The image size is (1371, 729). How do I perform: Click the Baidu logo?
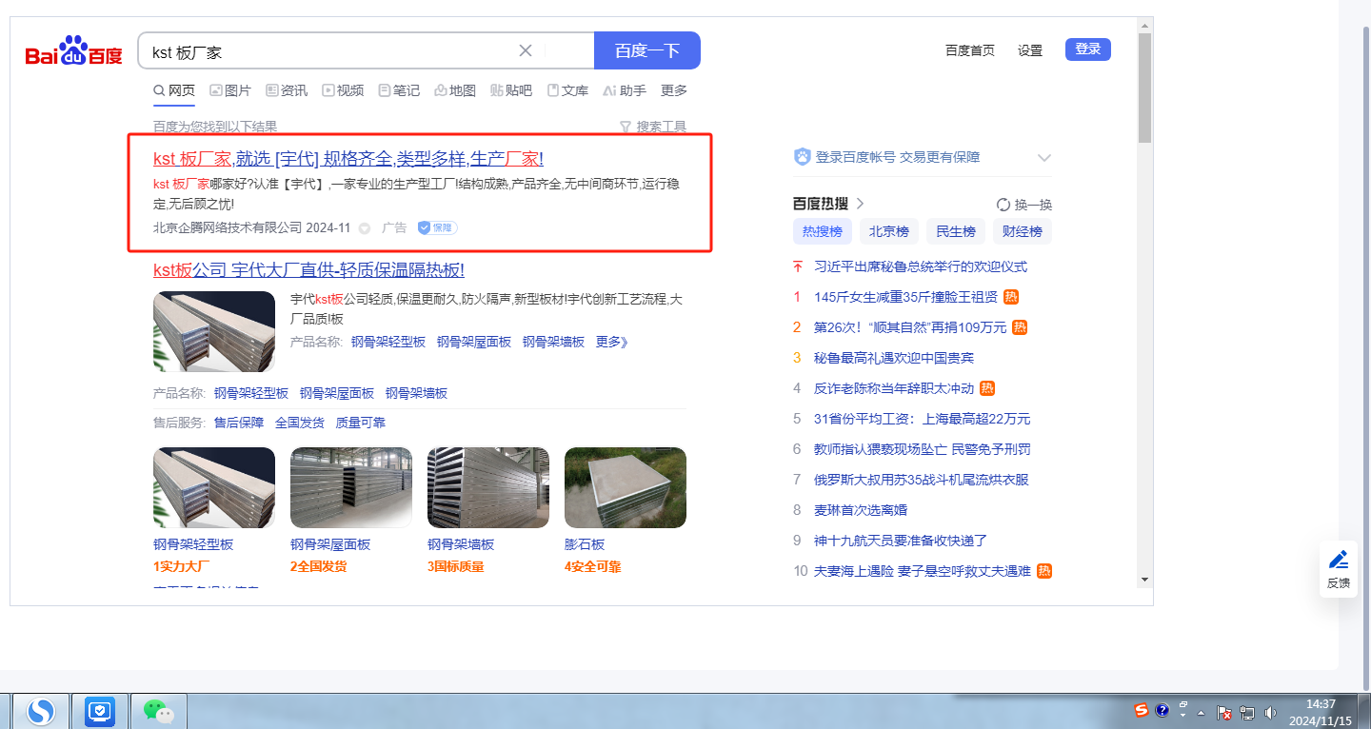pyautogui.click(x=74, y=50)
